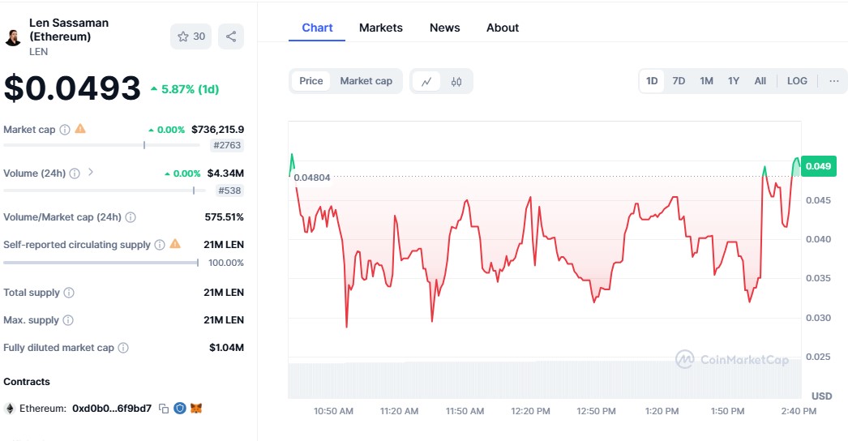Click the $736,215.9 market cap value
The width and height of the screenshot is (848, 441).
click(x=217, y=130)
